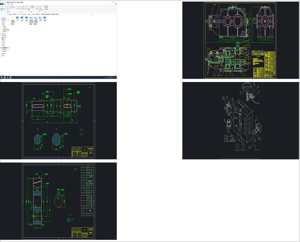Open the numbered isometric hoist schematic thumbnail

pos(241,121)
